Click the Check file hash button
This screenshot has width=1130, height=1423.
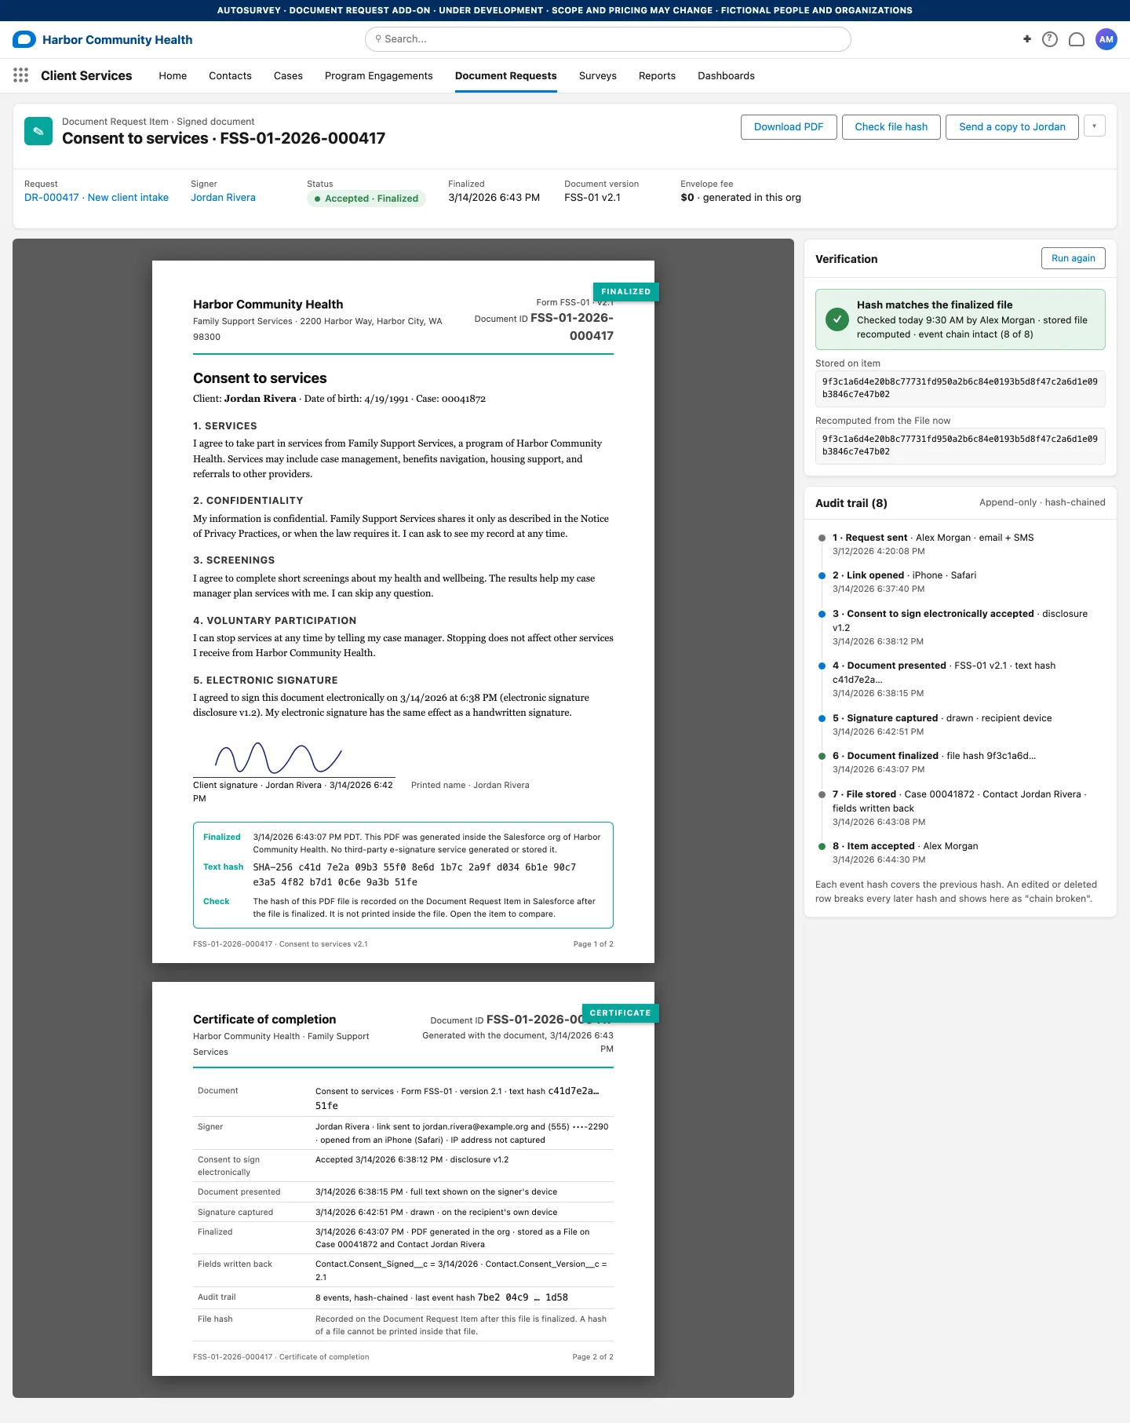(891, 127)
